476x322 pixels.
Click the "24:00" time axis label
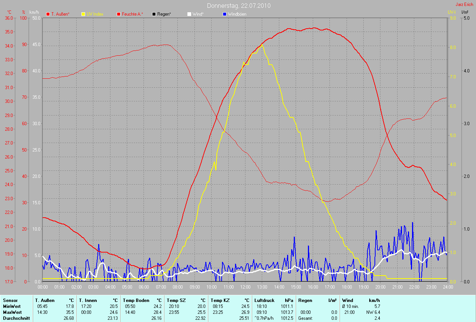point(448,287)
